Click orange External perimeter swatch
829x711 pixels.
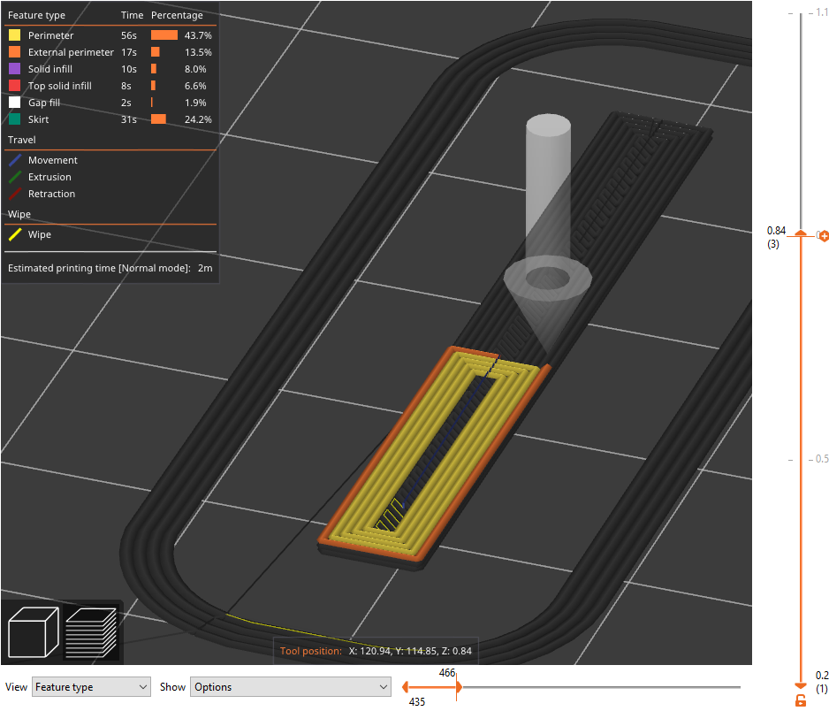(x=15, y=52)
